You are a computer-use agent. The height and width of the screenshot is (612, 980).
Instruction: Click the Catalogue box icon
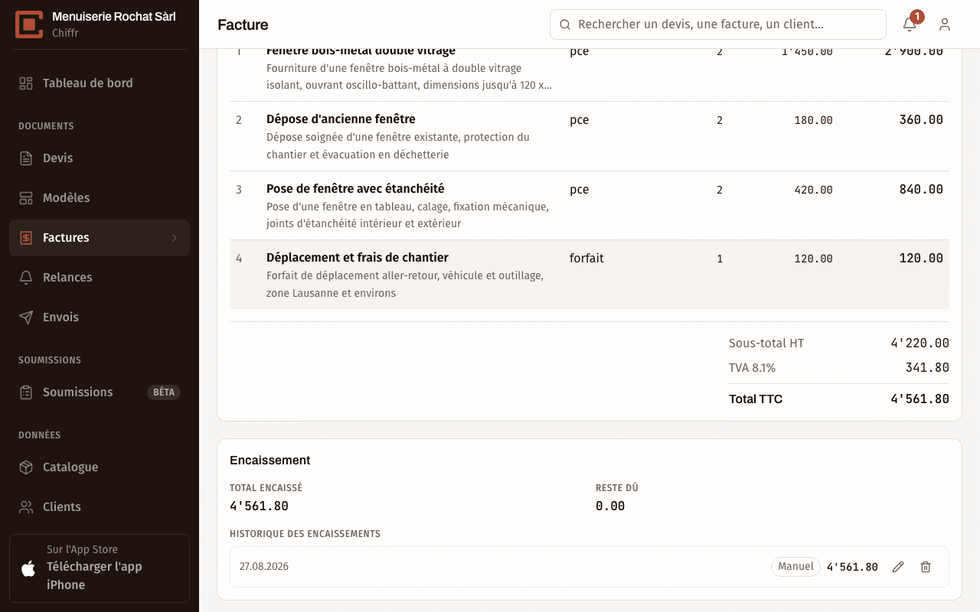click(26, 467)
